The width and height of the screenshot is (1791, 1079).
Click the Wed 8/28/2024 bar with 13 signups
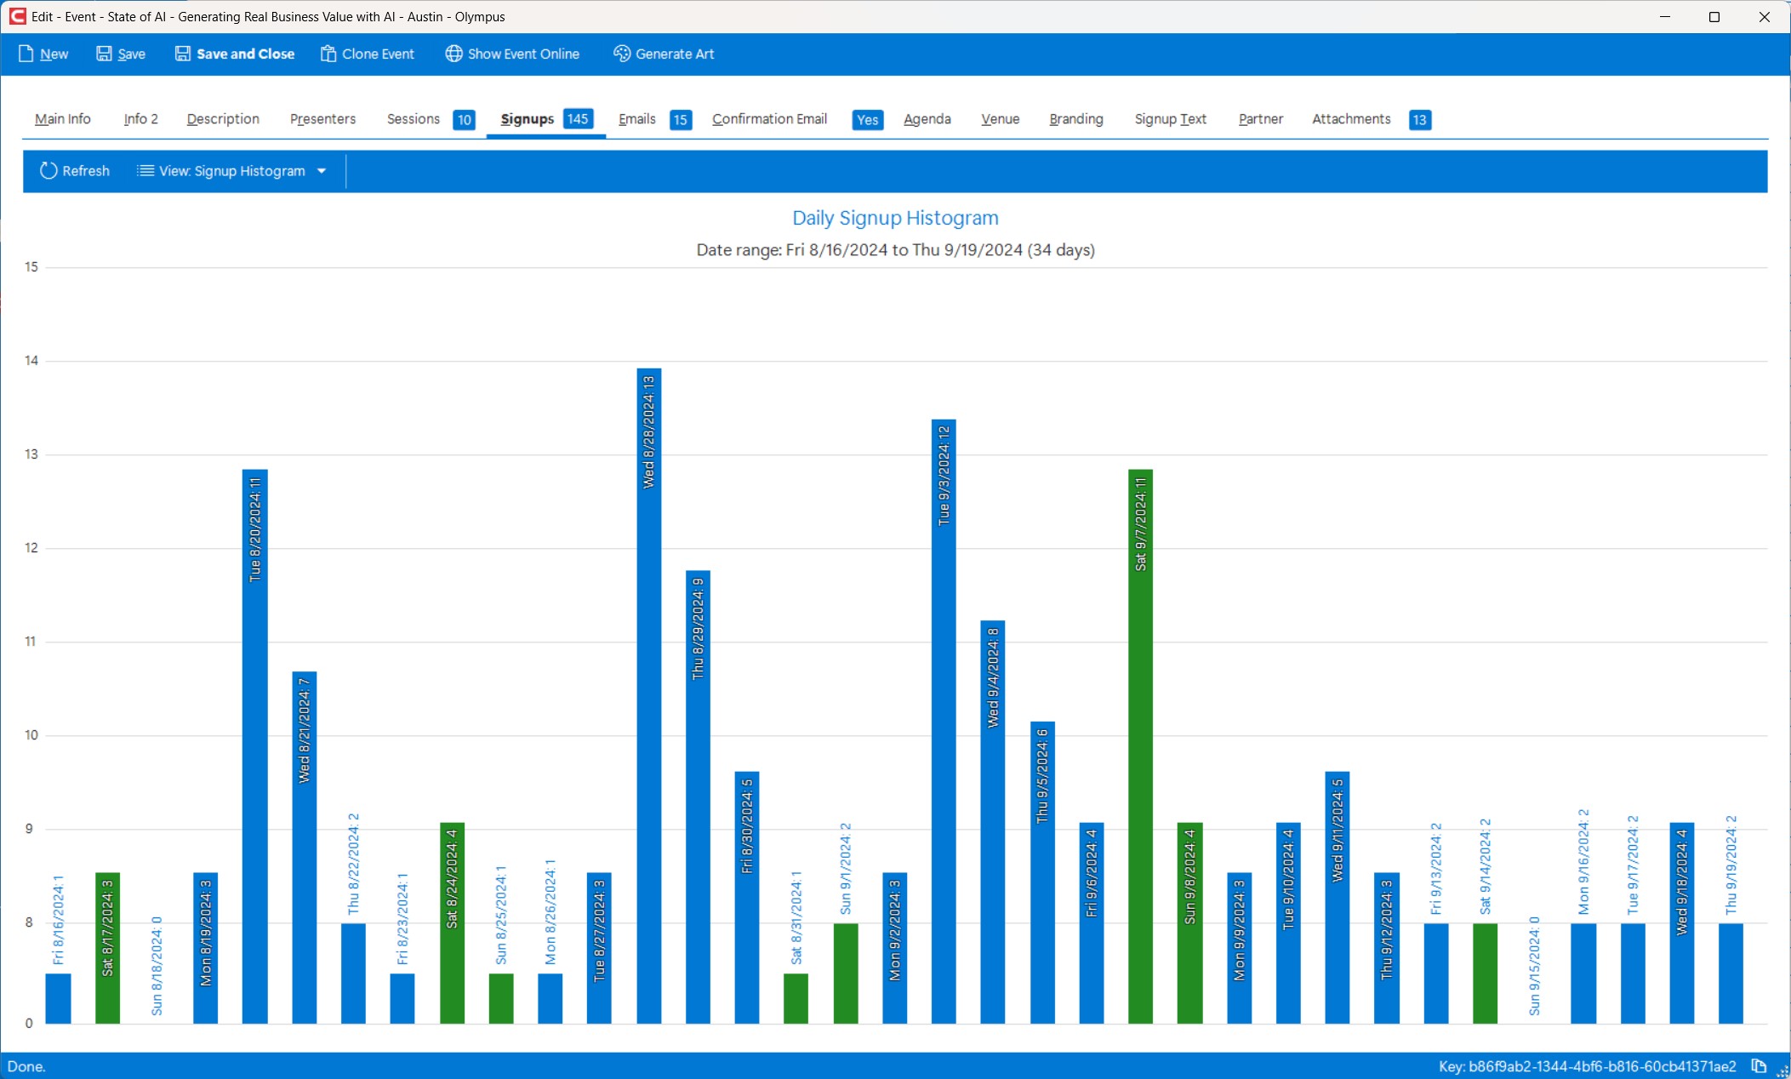[649, 696]
